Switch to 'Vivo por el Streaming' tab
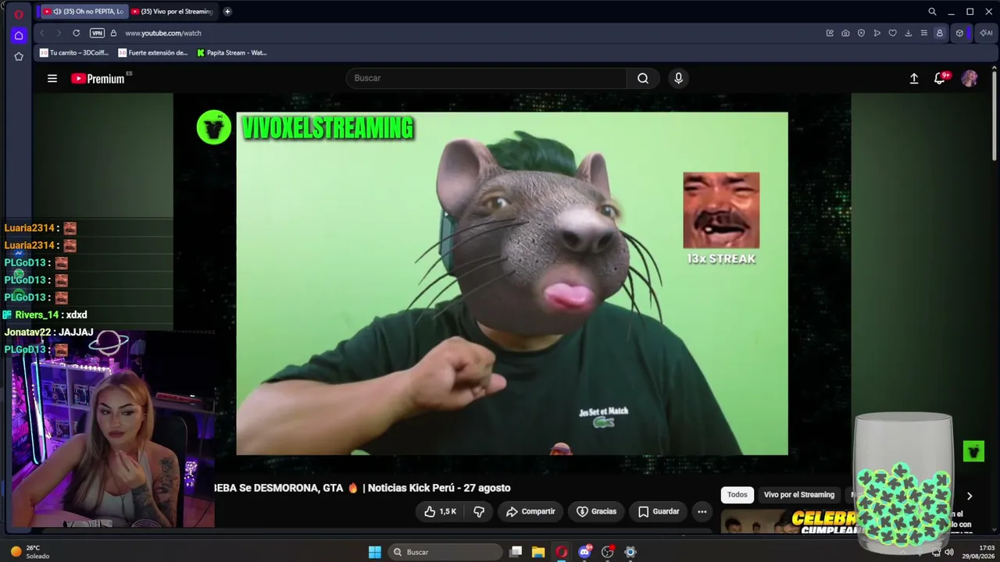 (x=173, y=12)
